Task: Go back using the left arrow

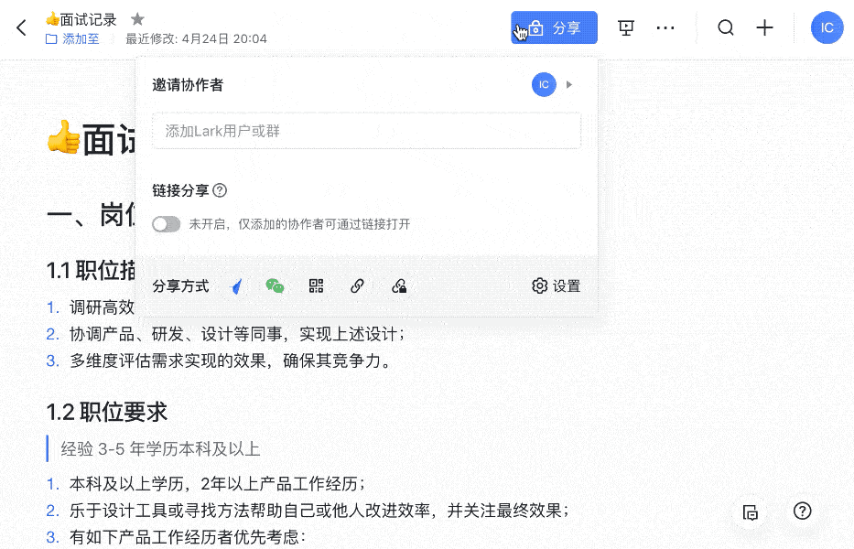Action: point(21,27)
